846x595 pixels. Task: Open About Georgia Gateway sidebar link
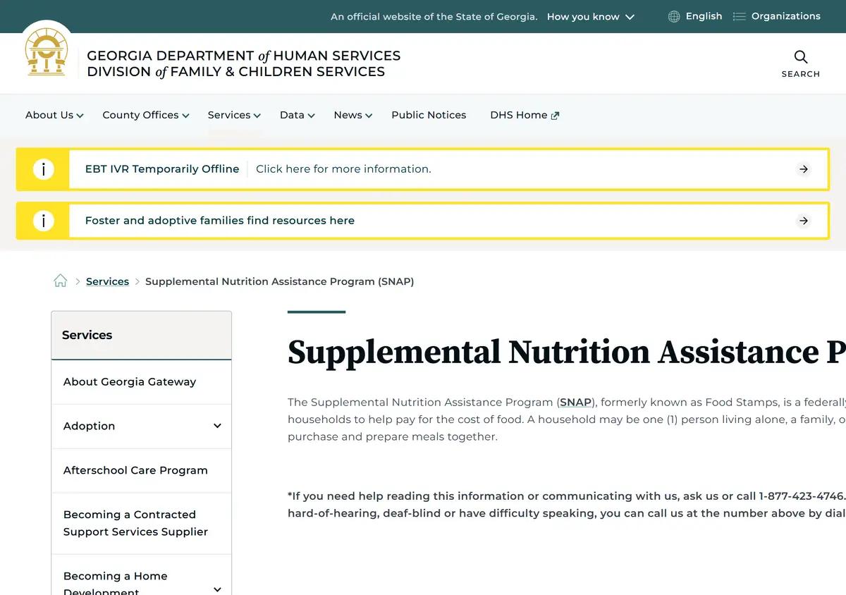click(130, 381)
